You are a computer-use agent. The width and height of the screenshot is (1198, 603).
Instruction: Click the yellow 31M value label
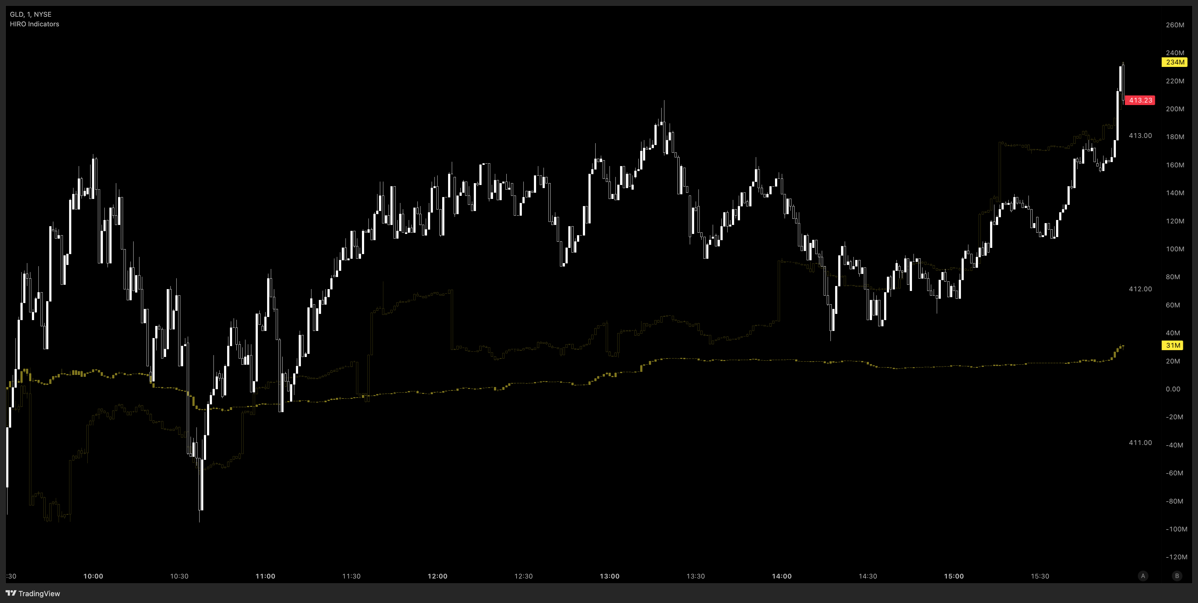(x=1172, y=346)
